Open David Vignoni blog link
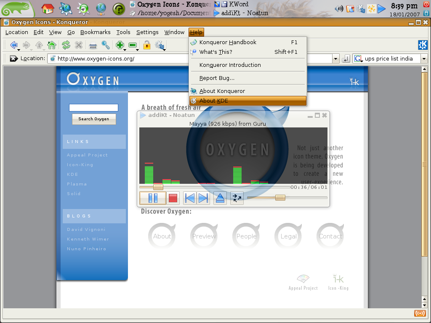This screenshot has width=431, height=323. [86, 229]
